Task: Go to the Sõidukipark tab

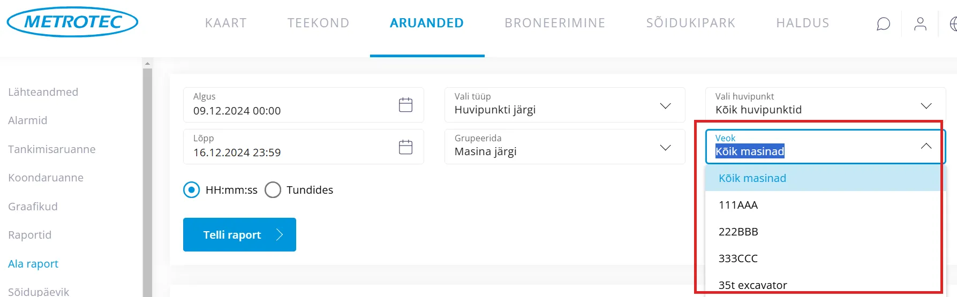Action: click(x=690, y=23)
